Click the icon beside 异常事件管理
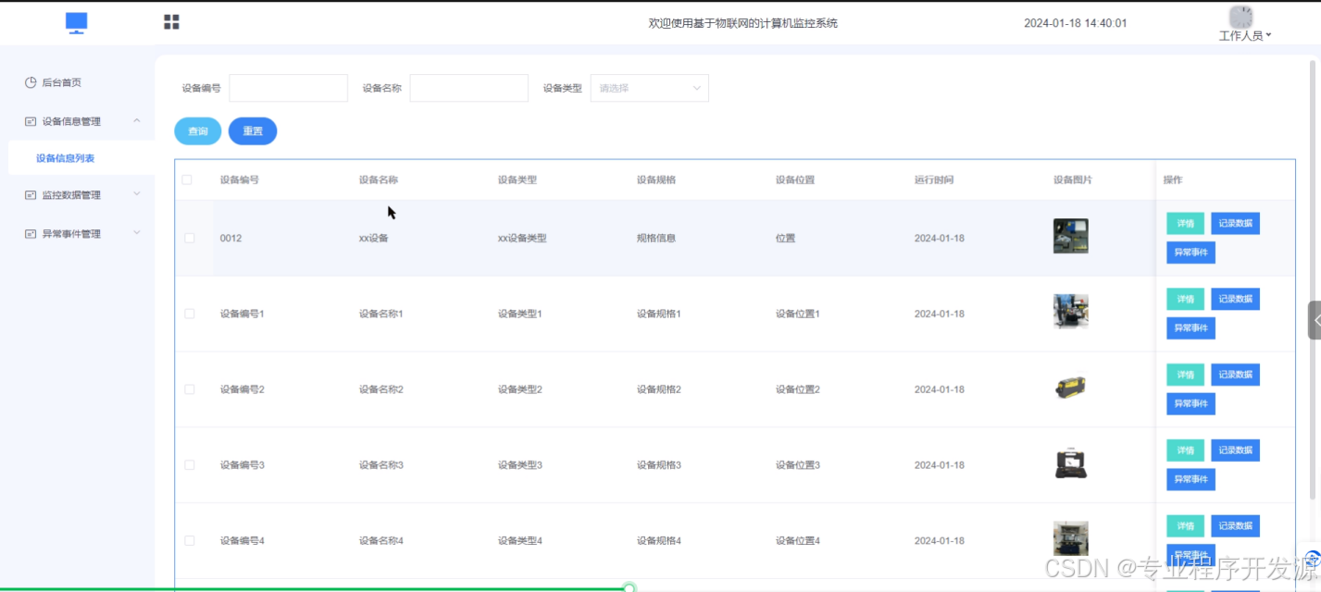Image resolution: width=1321 pixels, height=592 pixels. [31, 234]
